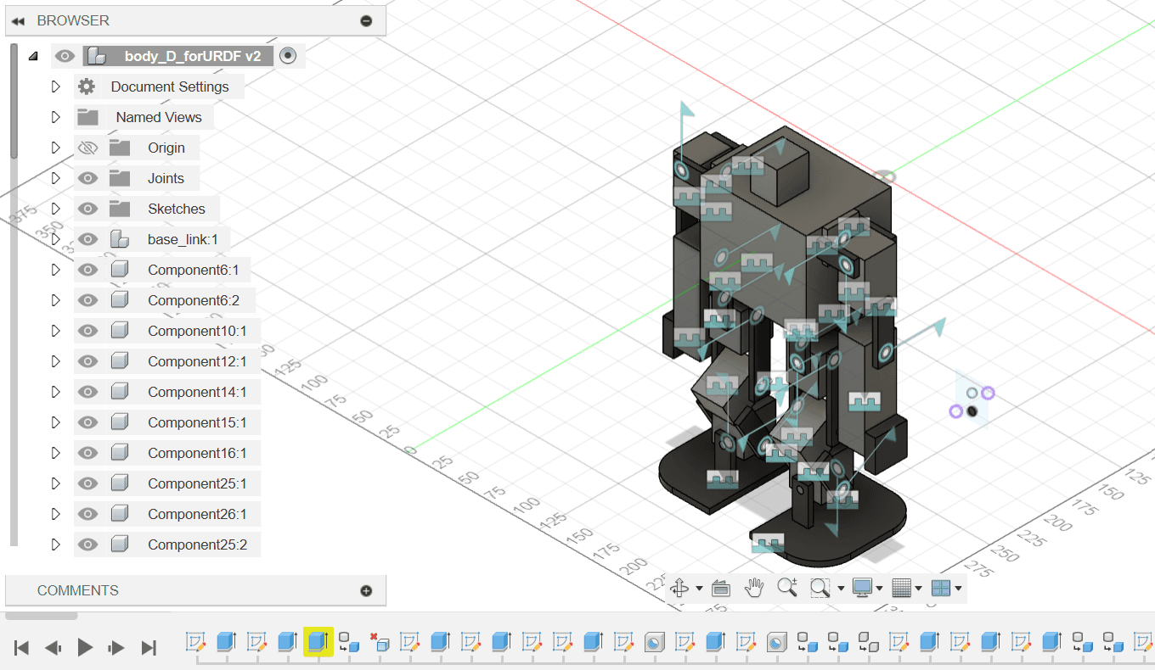1155x670 pixels.
Task: Select base_link:1 in the browser tree
Action: (183, 239)
